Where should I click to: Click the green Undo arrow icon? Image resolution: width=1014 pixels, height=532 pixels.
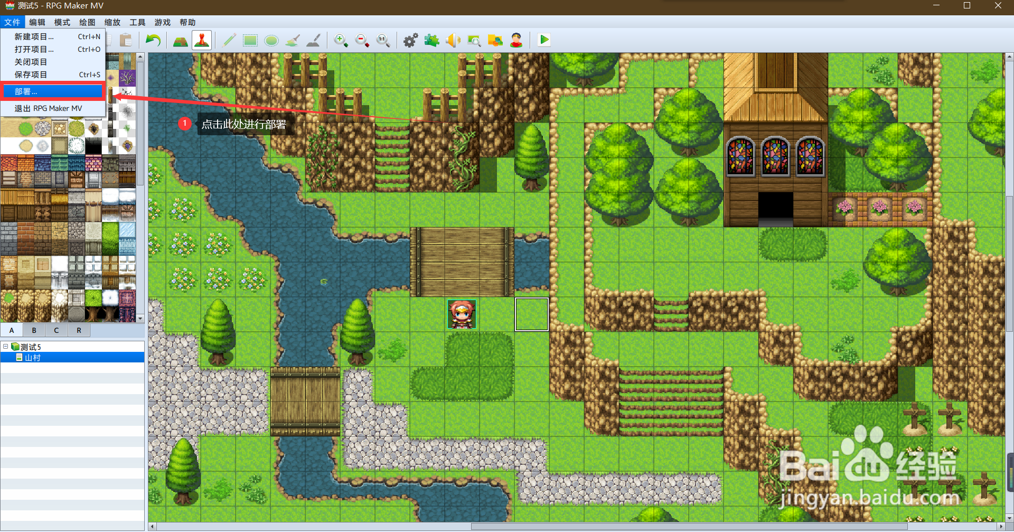click(x=153, y=40)
